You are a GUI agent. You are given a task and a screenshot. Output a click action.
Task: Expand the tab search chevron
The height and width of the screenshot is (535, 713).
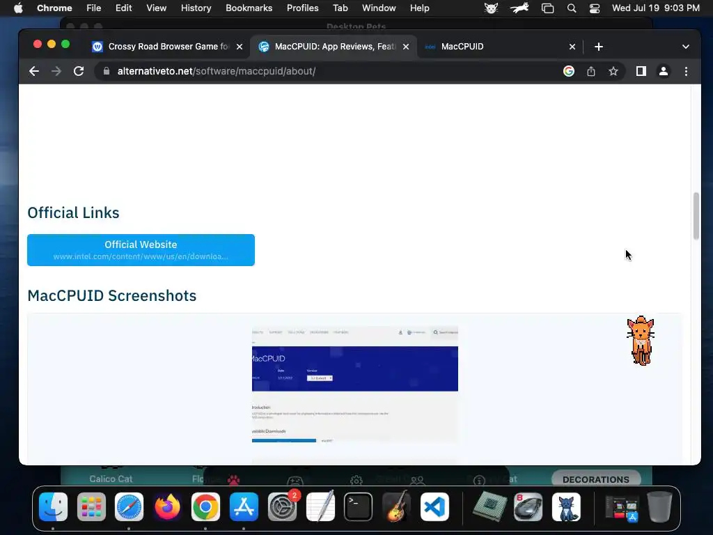686,47
